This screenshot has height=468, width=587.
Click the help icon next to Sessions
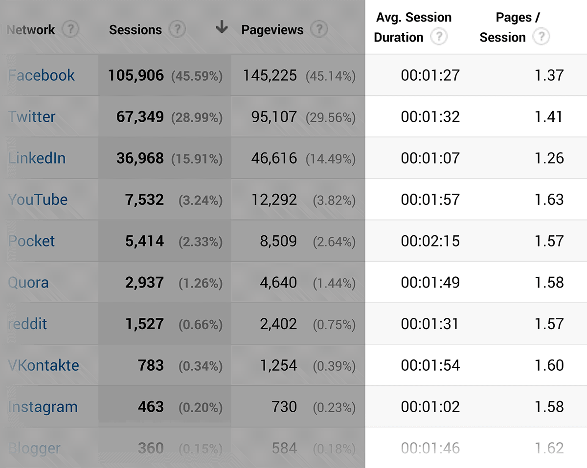tap(177, 30)
